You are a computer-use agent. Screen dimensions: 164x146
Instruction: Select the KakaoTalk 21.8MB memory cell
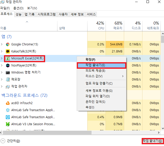coord(115,51)
